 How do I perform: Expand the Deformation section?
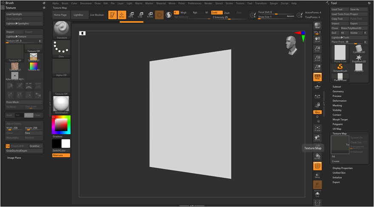point(339,101)
